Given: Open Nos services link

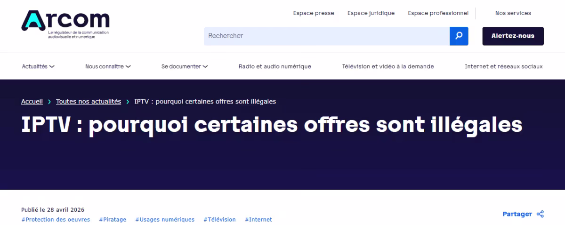Looking at the screenshot, I should pyautogui.click(x=513, y=13).
